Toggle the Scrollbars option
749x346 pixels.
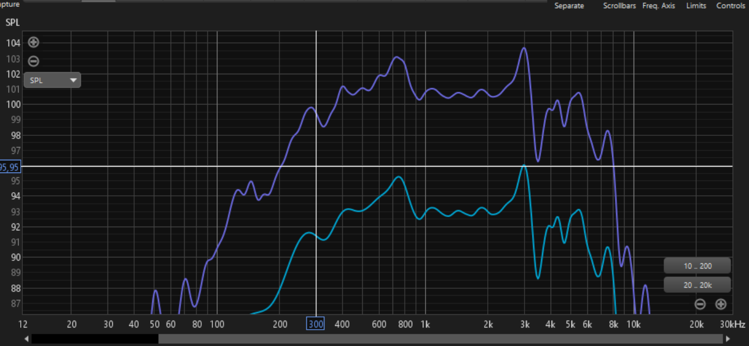(x=619, y=6)
